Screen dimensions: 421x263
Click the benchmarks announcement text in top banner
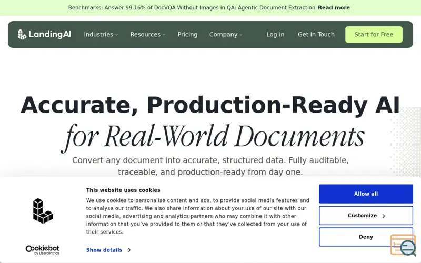point(192,8)
